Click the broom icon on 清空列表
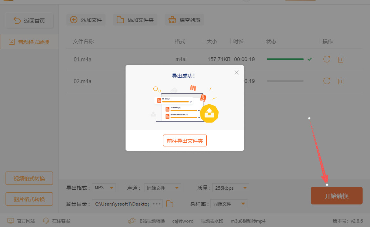Screen dimensions: 370x227 (172, 20)
